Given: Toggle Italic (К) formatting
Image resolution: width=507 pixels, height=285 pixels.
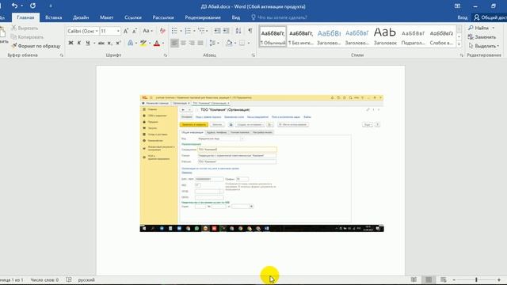Looking at the screenshot, I should click(79, 43).
